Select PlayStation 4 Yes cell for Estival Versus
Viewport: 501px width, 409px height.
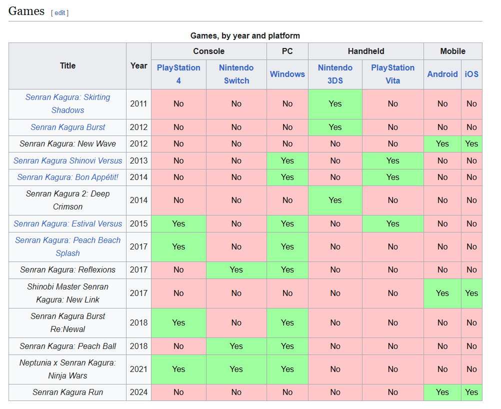coord(178,223)
